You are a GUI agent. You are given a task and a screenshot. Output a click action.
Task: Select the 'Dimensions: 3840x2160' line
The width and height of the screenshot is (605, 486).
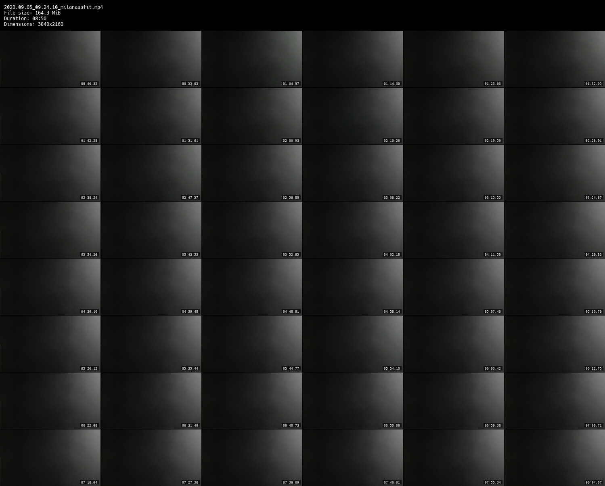tap(33, 24)
